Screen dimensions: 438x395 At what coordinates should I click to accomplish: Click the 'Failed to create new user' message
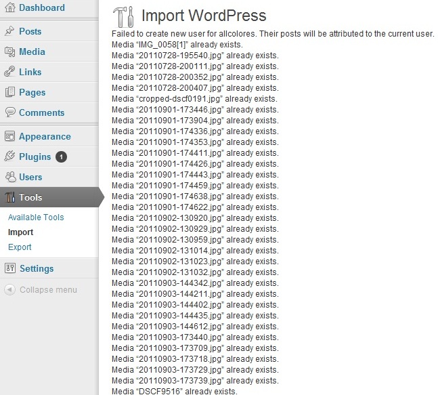pyautogui.click(x=273, y=34)
